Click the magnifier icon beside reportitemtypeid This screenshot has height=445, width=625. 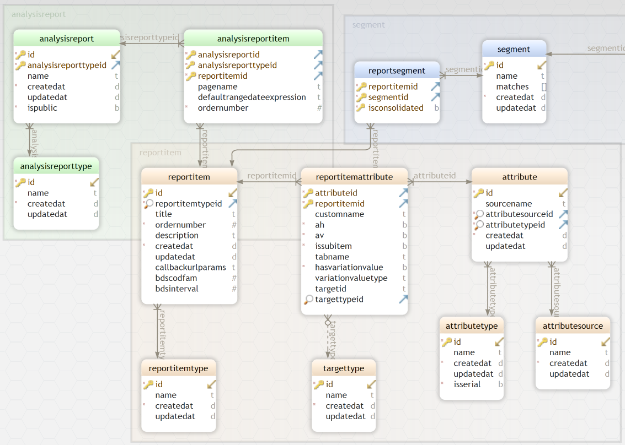[x=148, y=204]
